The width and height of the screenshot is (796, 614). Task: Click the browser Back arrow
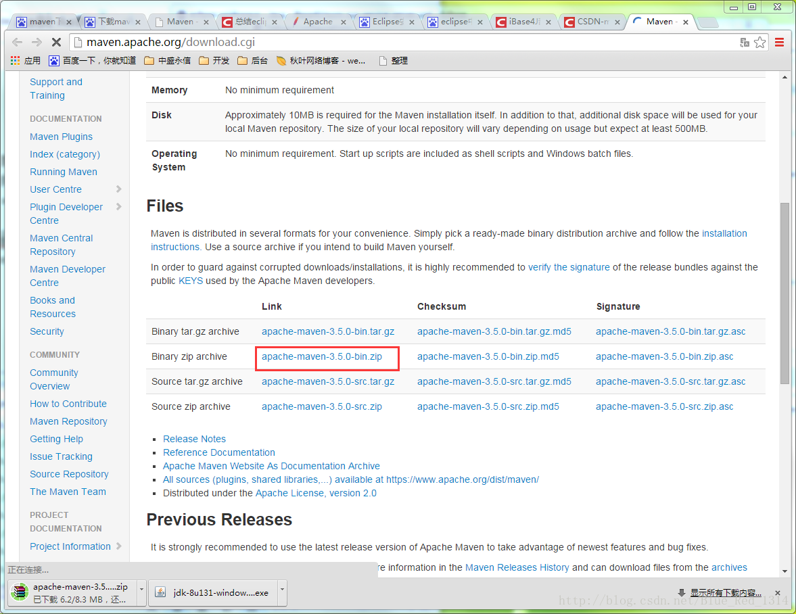17,42
